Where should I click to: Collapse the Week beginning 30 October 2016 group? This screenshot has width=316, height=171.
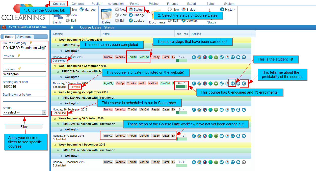pos(55,119)
